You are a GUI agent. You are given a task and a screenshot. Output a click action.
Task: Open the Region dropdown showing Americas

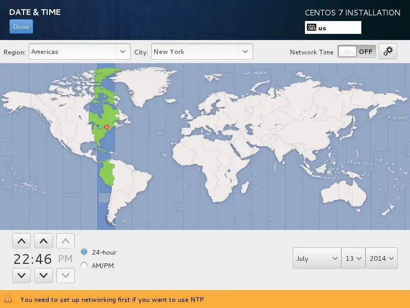click(79, 52)
